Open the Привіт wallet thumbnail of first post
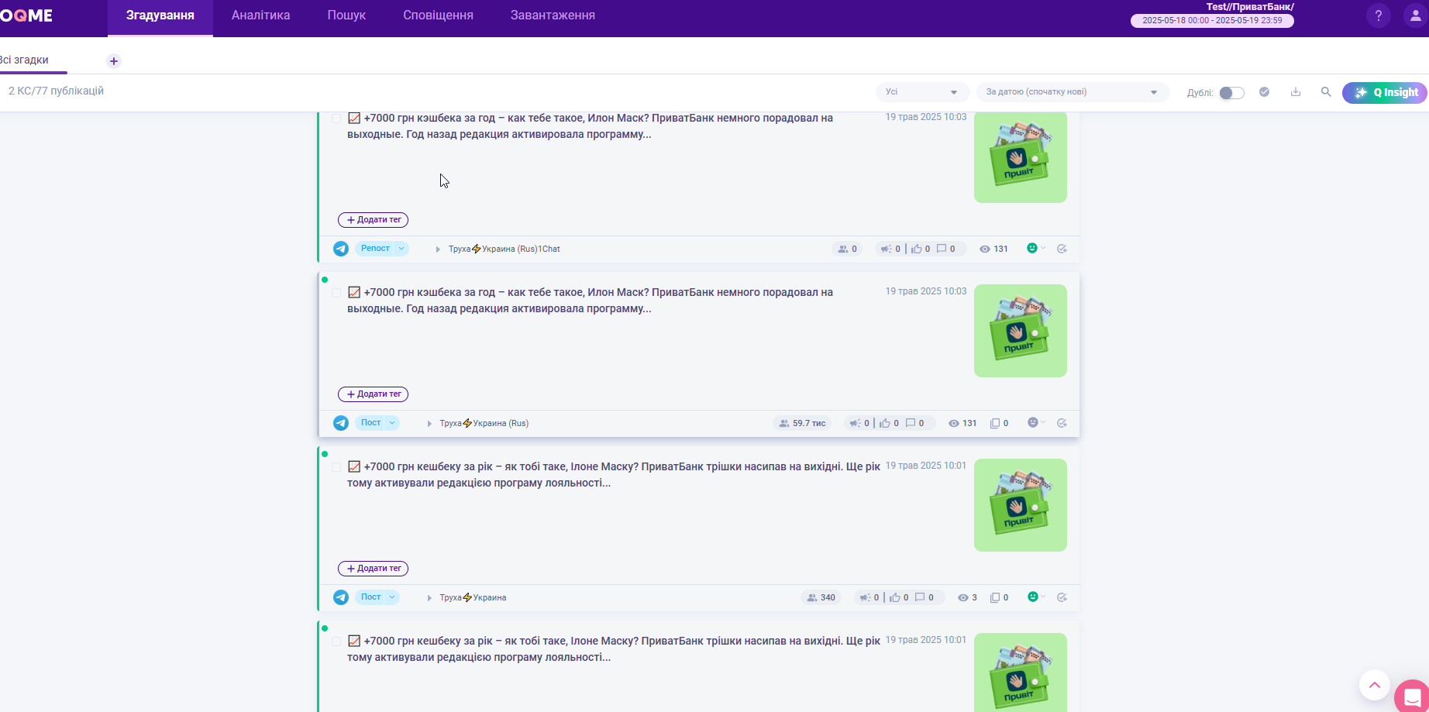 coord(1021,157)
